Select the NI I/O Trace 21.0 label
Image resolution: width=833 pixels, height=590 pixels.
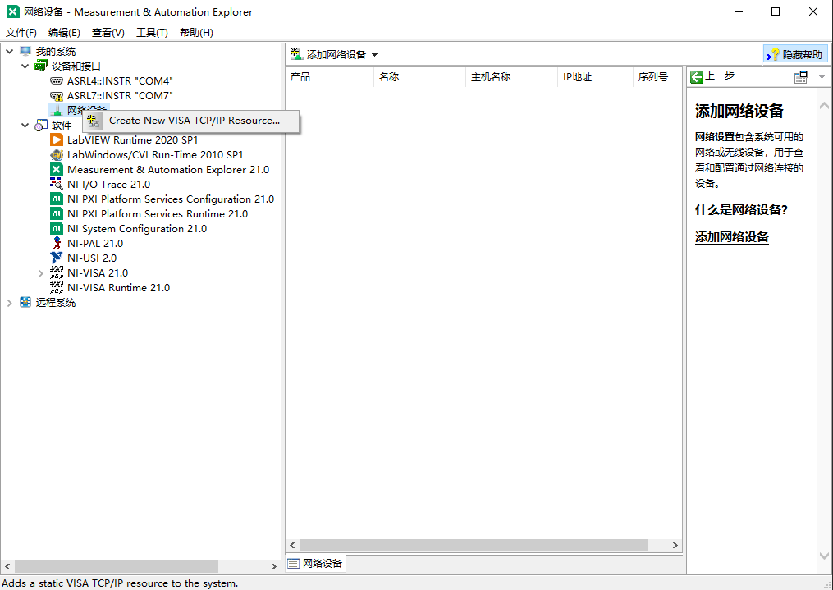(109, 185)
